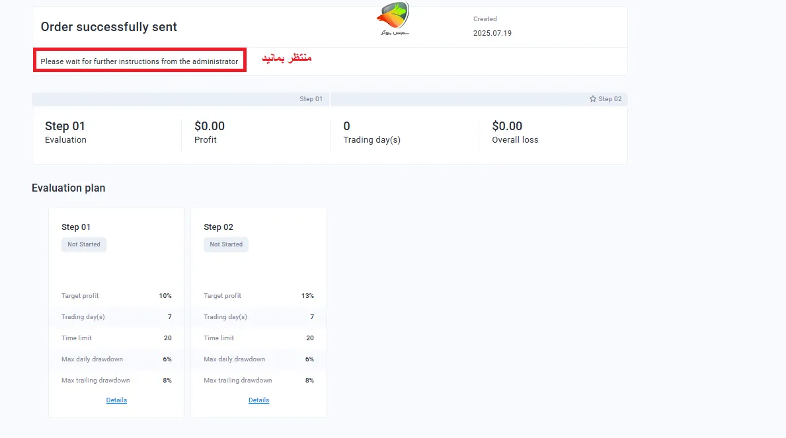Click the Time limit 20 row on Step 02
The width and height of the screenshot is (786, 438).
pyautogui.click(x=258, y=338)
